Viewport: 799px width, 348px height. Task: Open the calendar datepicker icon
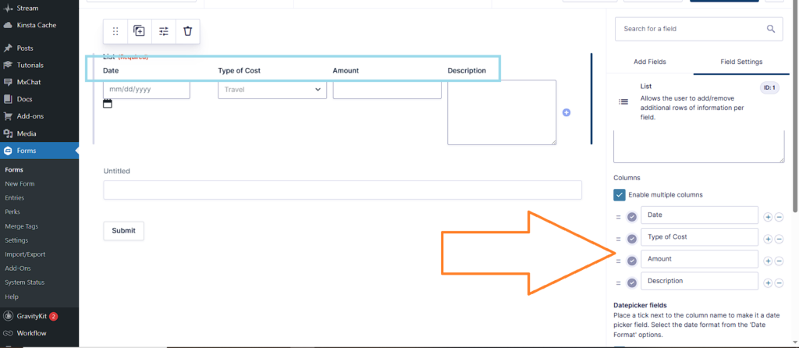(x=108, y=104)
